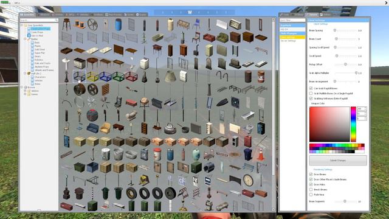The width and height of the screenshot is (389, 219).
Task: Spawn the yellow armchair prop
Action: (105, 128)
